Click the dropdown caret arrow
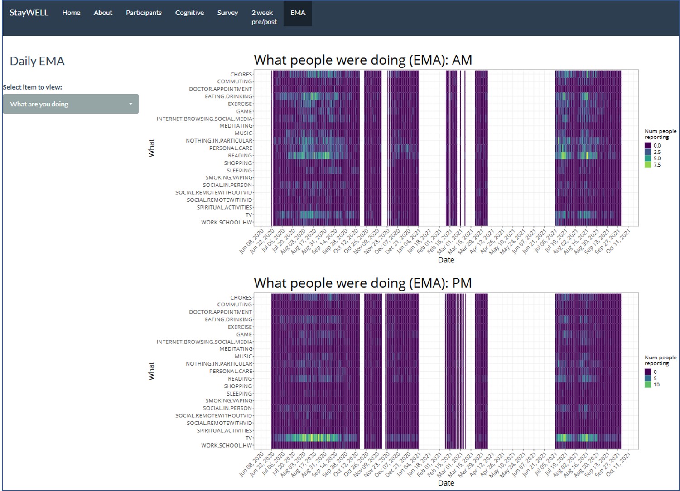The image size is (680, 491). point(130,104)
